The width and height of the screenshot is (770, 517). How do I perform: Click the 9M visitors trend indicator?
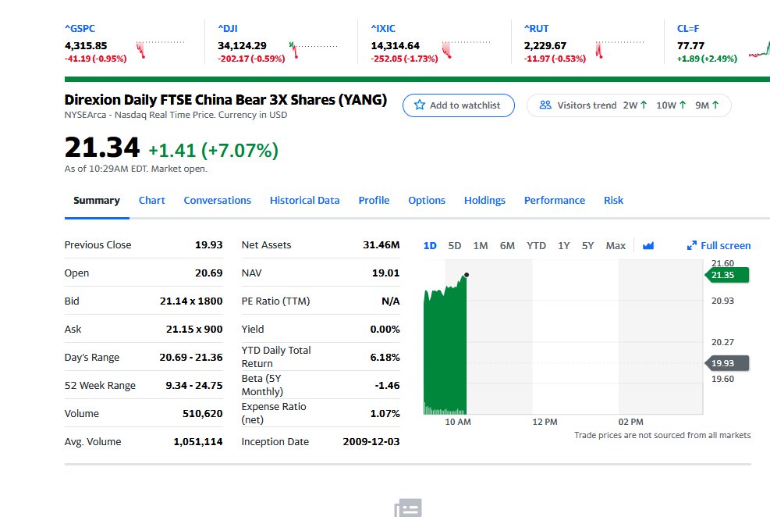click(x=707, y=105)
